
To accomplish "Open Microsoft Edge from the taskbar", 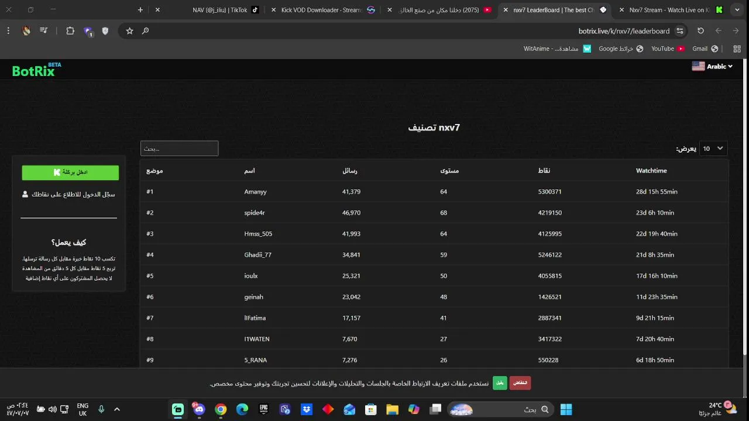I will coord(242,409).
